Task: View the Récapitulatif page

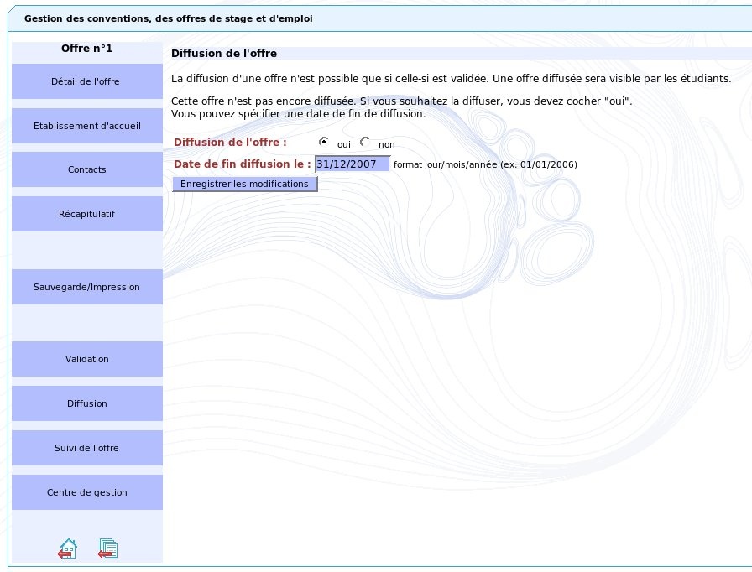Action: click(86, 214)
